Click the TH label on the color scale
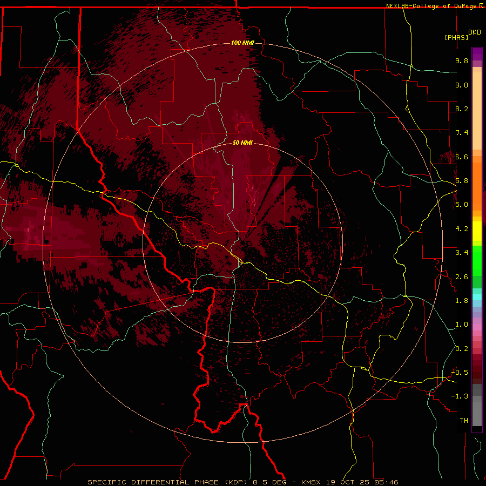486x486 pixels. click(464, 421)
